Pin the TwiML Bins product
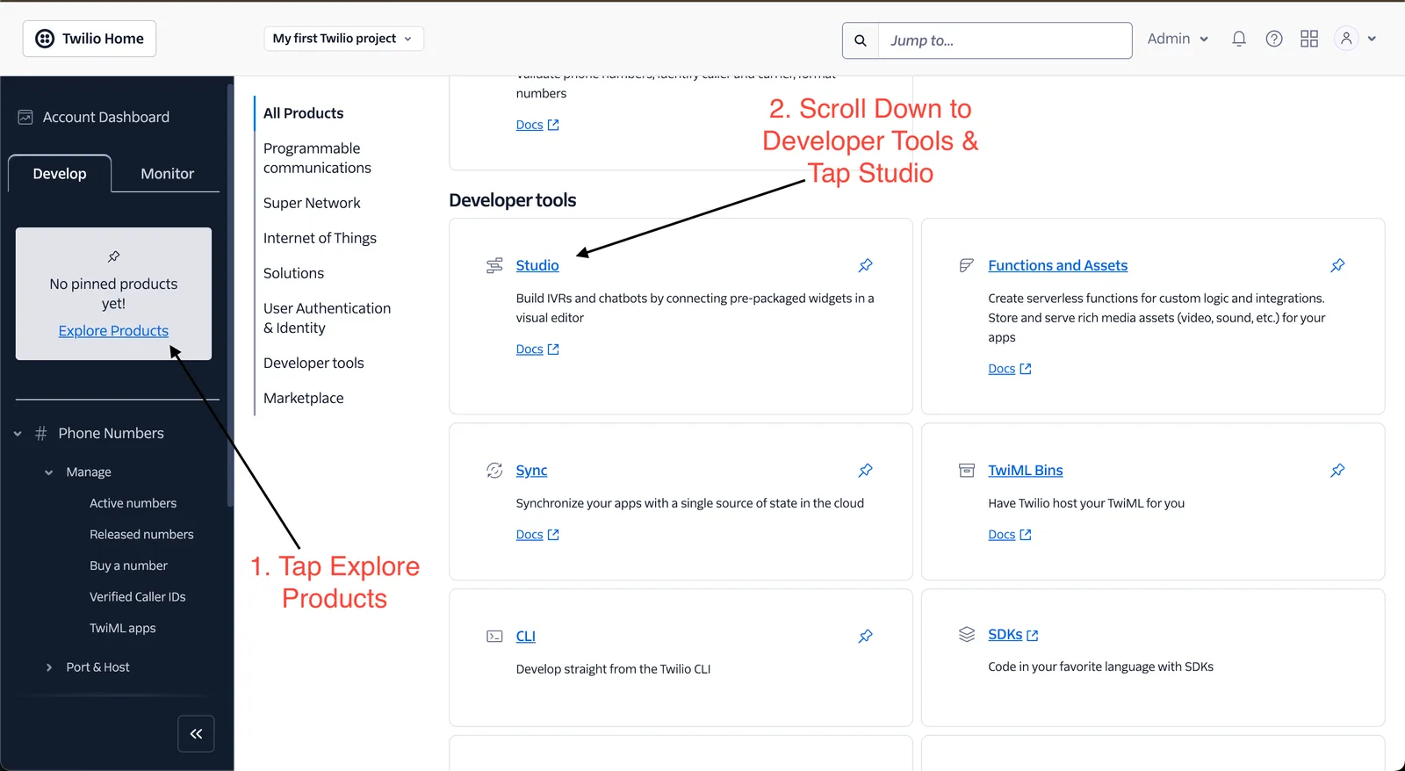The image size is (1405, 771). 1337,471
